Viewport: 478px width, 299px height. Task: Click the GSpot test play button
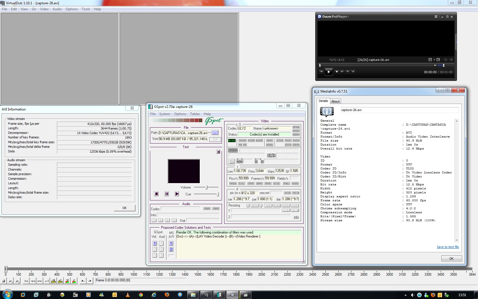coord(177,194)
